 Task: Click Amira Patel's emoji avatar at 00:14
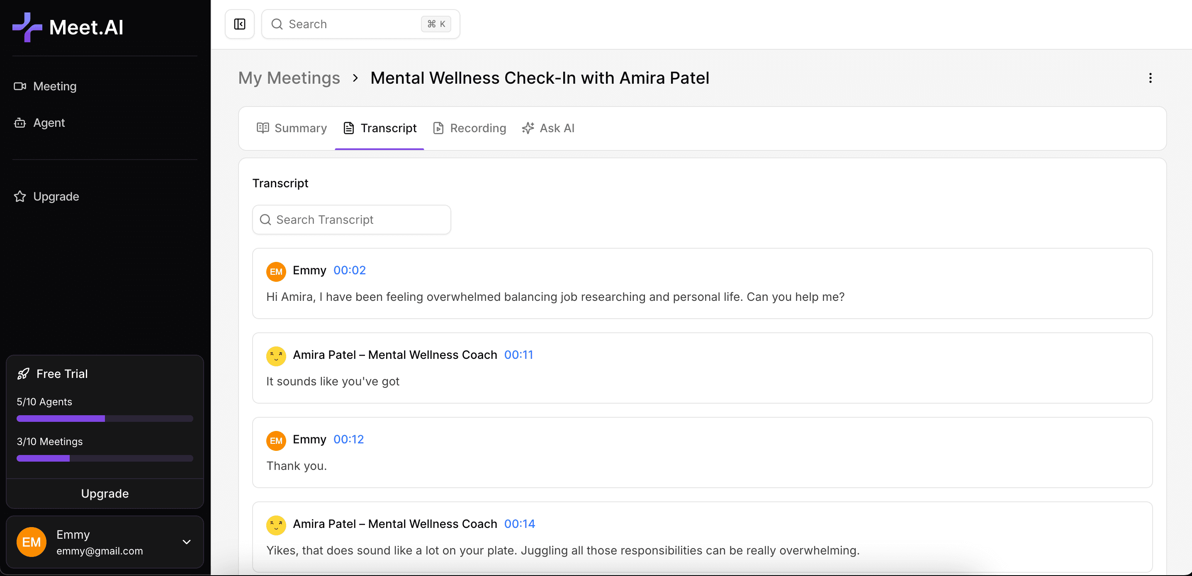pyautogui.click(x=276, y=525)
